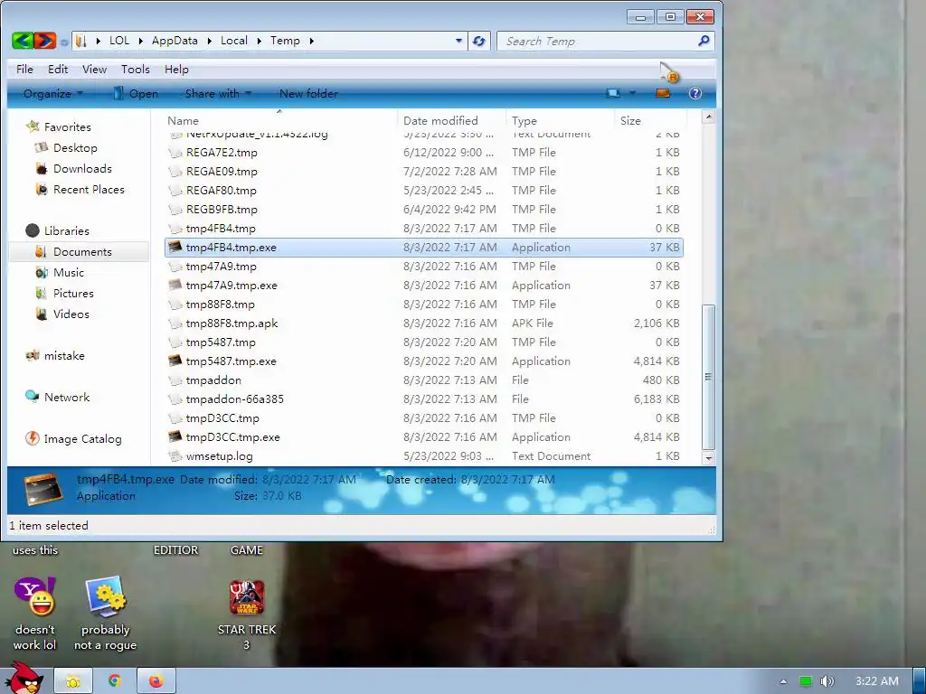This screenshot has height=694, width=926.
Task: Click the tmp4FB4.tmp.exe file icon
Action: point(175,247)
